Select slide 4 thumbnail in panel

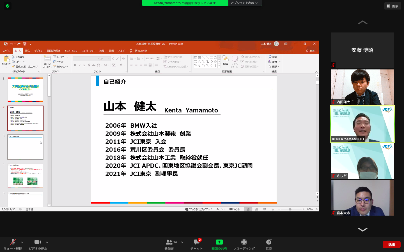point(25,176)
